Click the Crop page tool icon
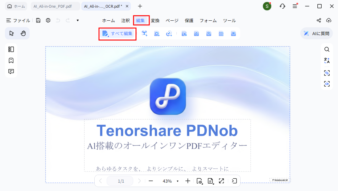 pyautogui.click(x=184, y=34)
